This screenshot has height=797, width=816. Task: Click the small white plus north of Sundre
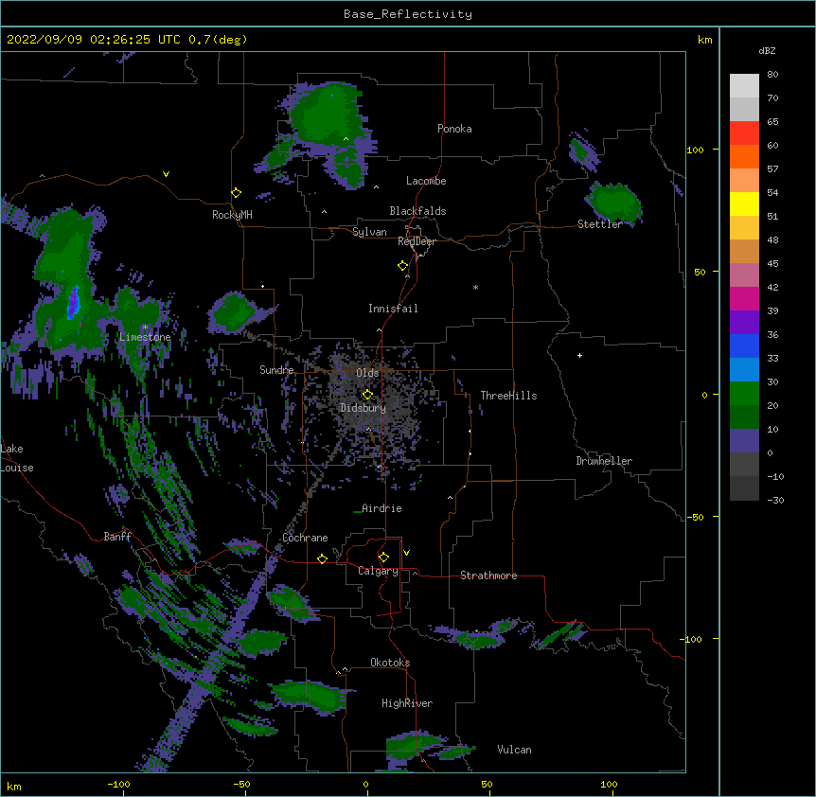[x=263, y=286]
